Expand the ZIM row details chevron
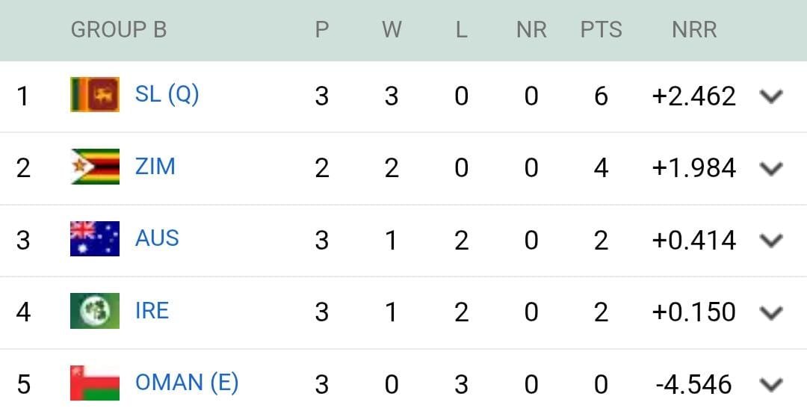The height and width of the screenshot is (420, 807). (x=770, y=169)
